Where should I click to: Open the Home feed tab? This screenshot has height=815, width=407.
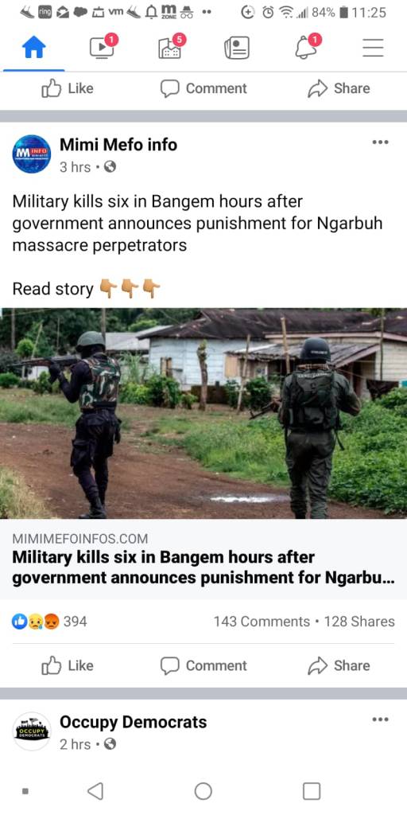pos(33,49)
